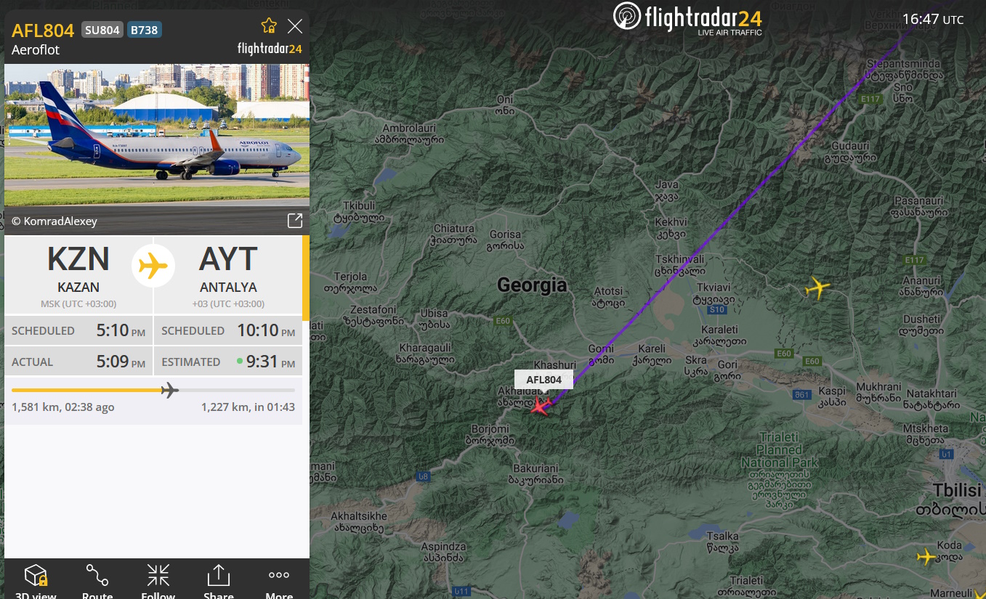Close the AFL804 flight details panel
This screenshot has height=599, width=986.
point(295,27)
